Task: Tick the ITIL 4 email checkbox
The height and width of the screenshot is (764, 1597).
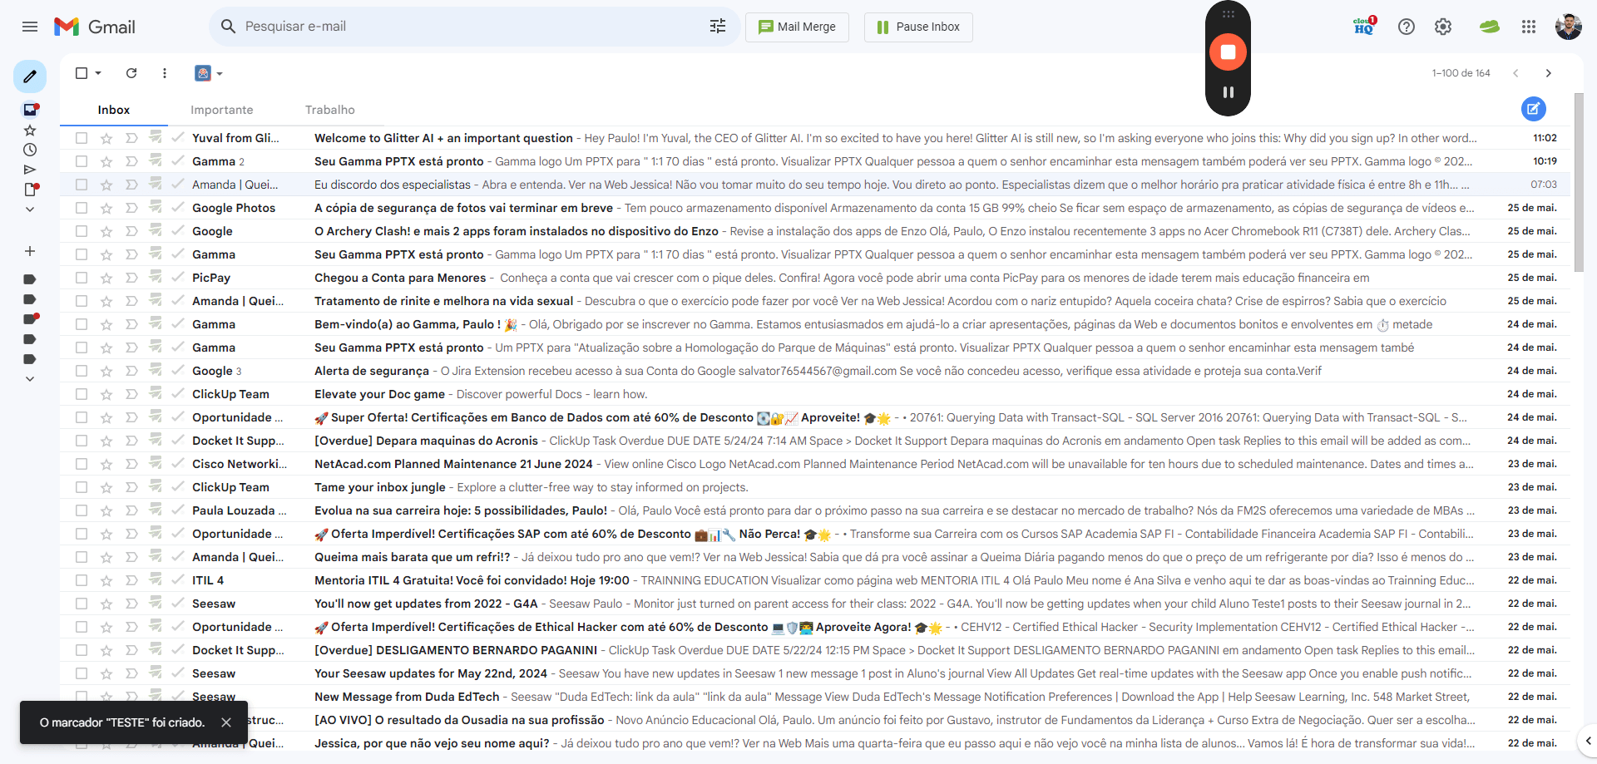Action: [82, 580]
